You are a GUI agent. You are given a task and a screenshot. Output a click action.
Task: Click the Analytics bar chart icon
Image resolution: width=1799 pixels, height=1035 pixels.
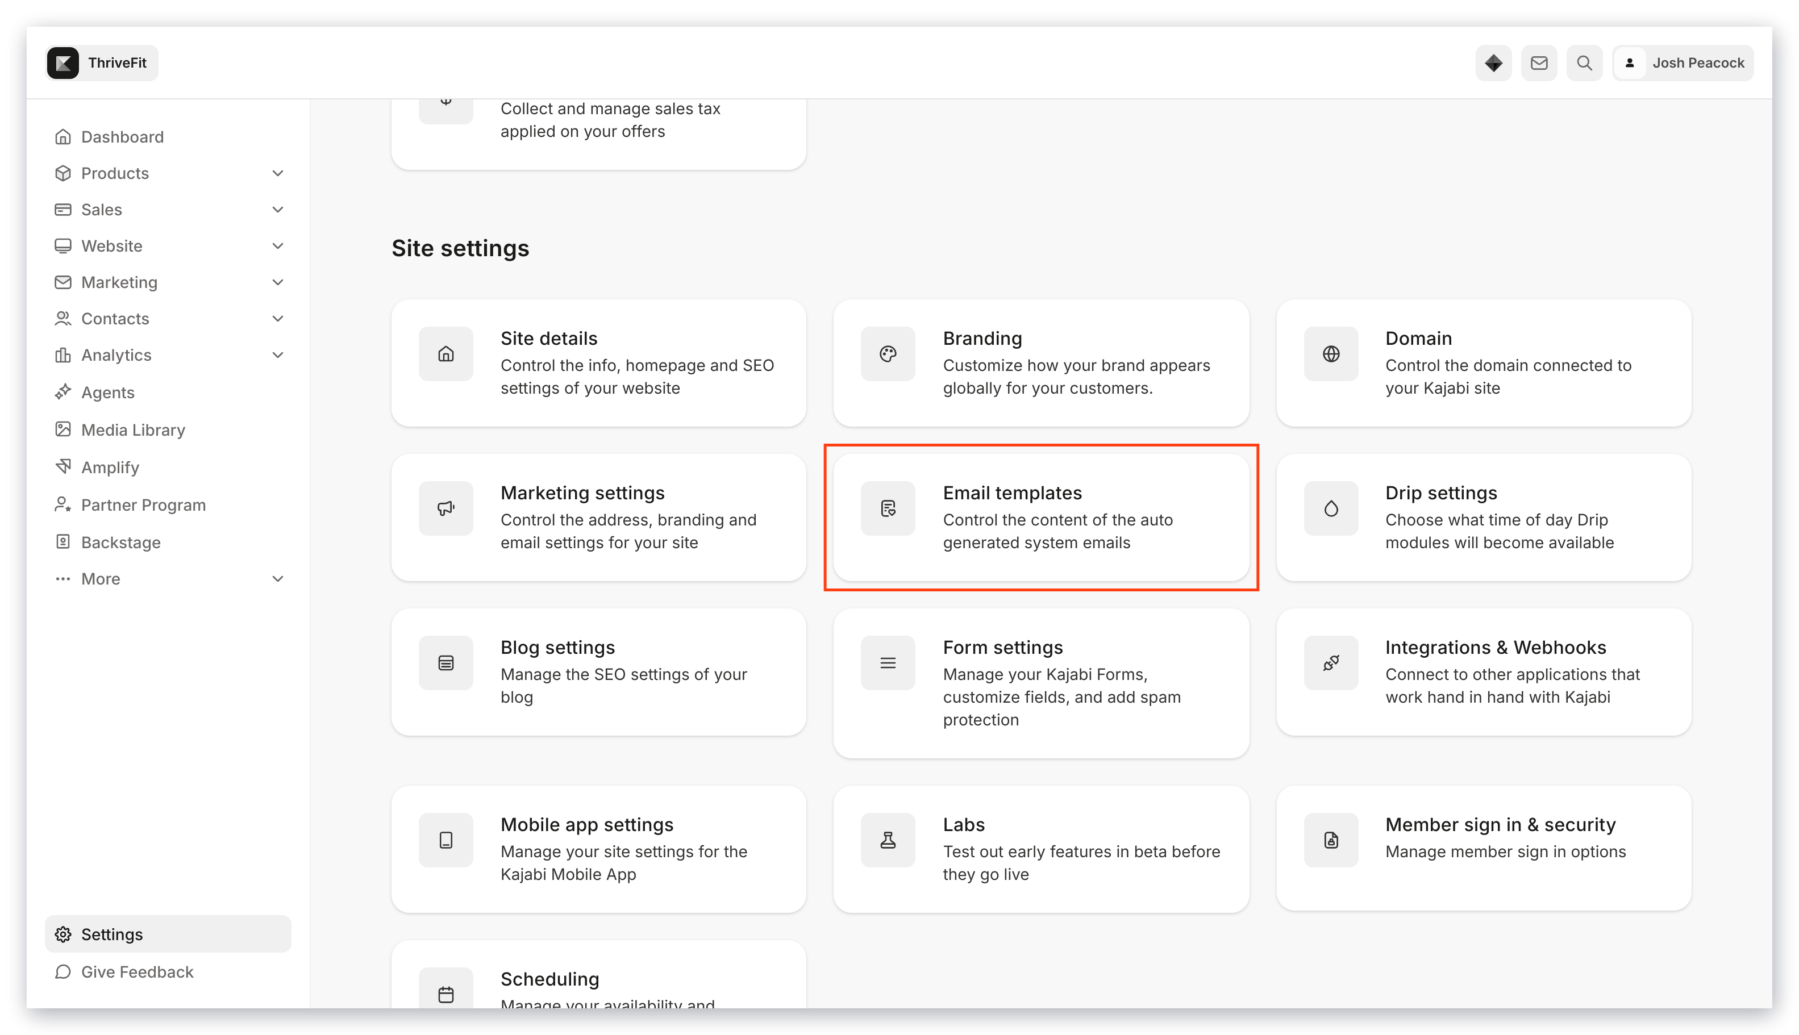click(63, 354)
